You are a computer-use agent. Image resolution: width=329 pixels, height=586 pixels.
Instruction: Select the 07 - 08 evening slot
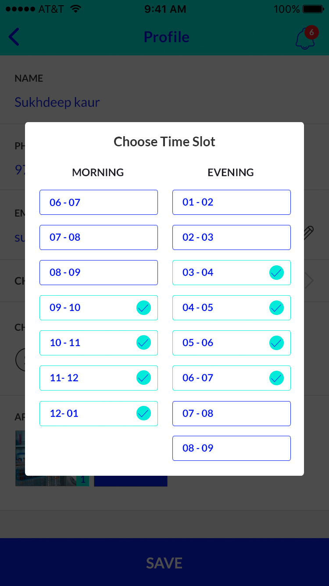tap(231, 413)
